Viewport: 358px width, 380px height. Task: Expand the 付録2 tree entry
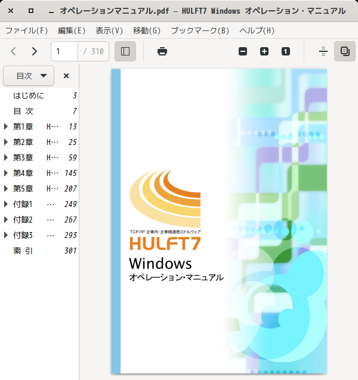tap(6, 220)
